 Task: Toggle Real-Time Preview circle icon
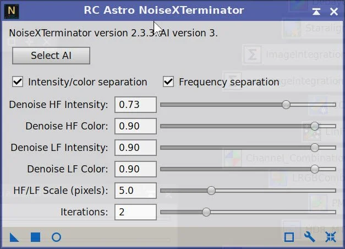click(56, 237)
